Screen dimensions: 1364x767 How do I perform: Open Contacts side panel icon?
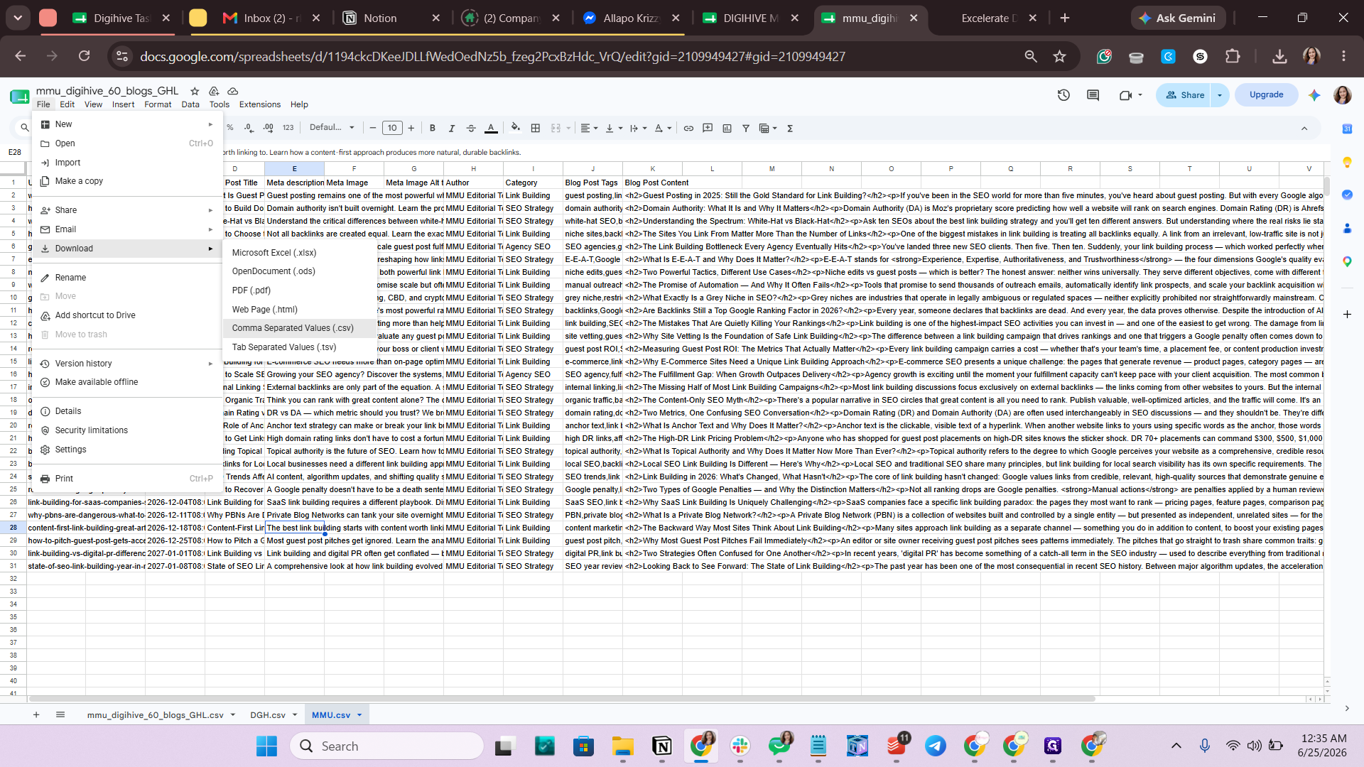click(x=1347, y=228)
